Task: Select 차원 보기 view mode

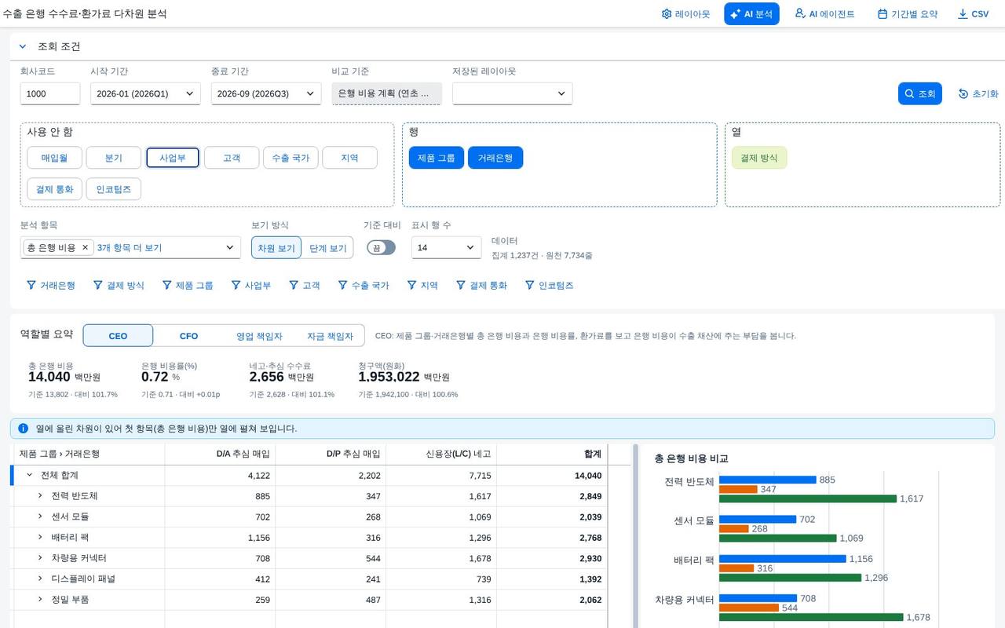Action: tap(276, 248)
